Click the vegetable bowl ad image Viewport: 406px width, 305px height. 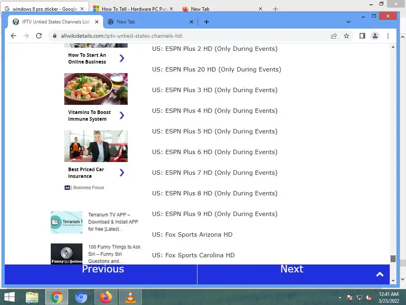(x=96, y=89)
